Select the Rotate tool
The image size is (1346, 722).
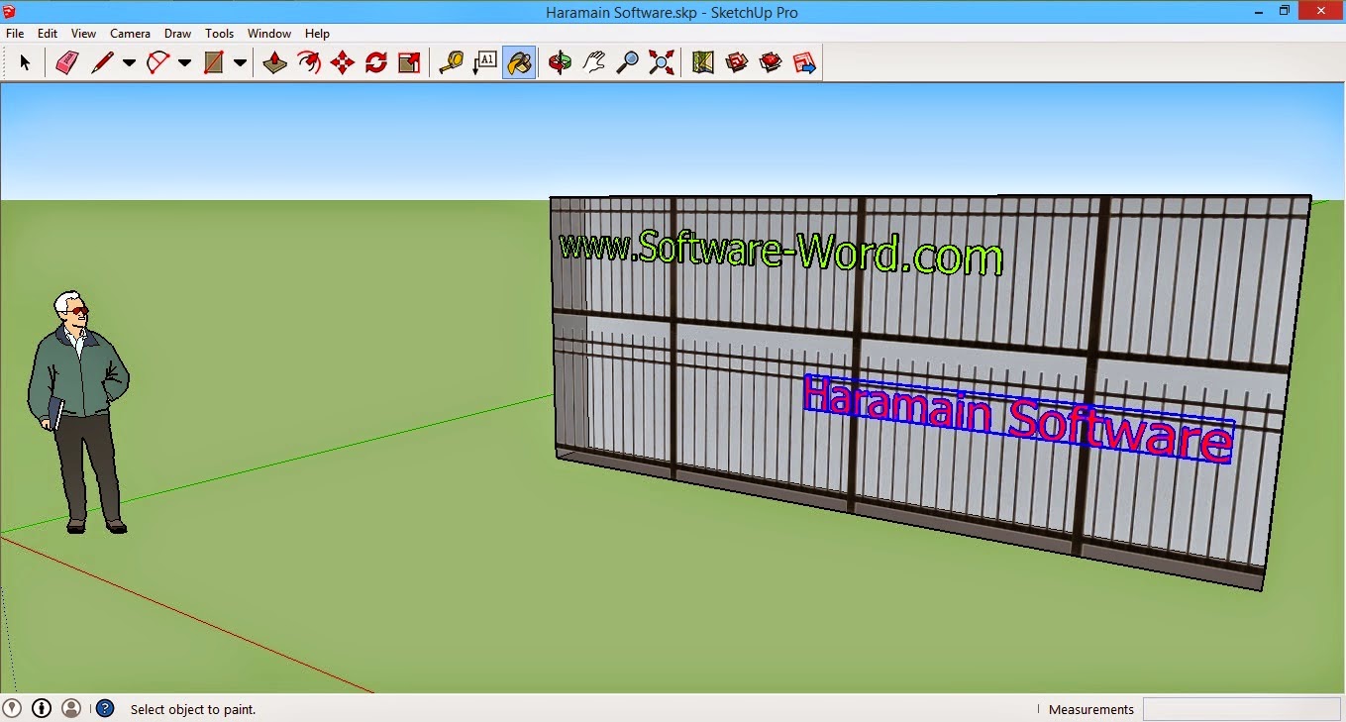click(x=376, y=63)
